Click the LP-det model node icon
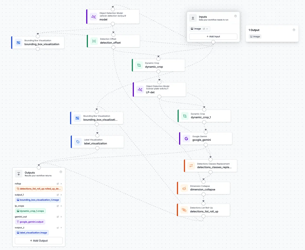 140,89
